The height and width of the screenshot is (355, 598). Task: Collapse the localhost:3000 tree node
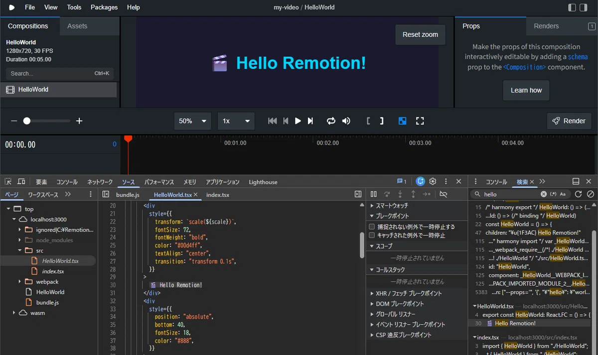(14, 219)
